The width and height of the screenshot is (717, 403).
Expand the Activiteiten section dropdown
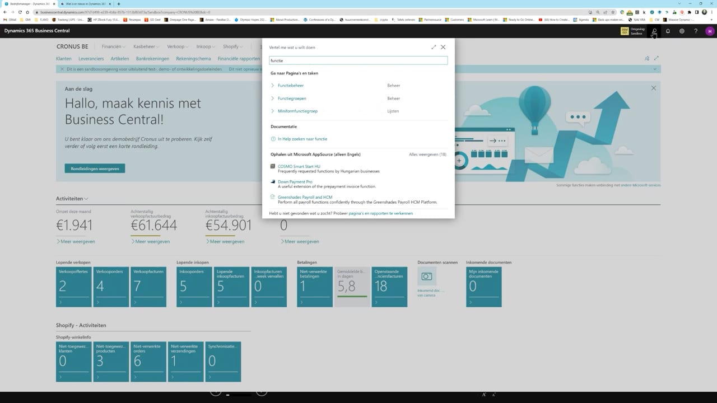click(x=72, y=199)
